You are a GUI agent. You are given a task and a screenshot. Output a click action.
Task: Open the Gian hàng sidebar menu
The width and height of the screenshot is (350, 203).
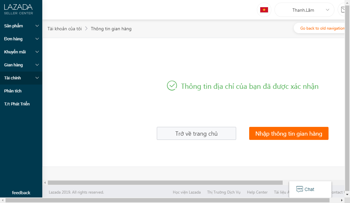(21, 65)
